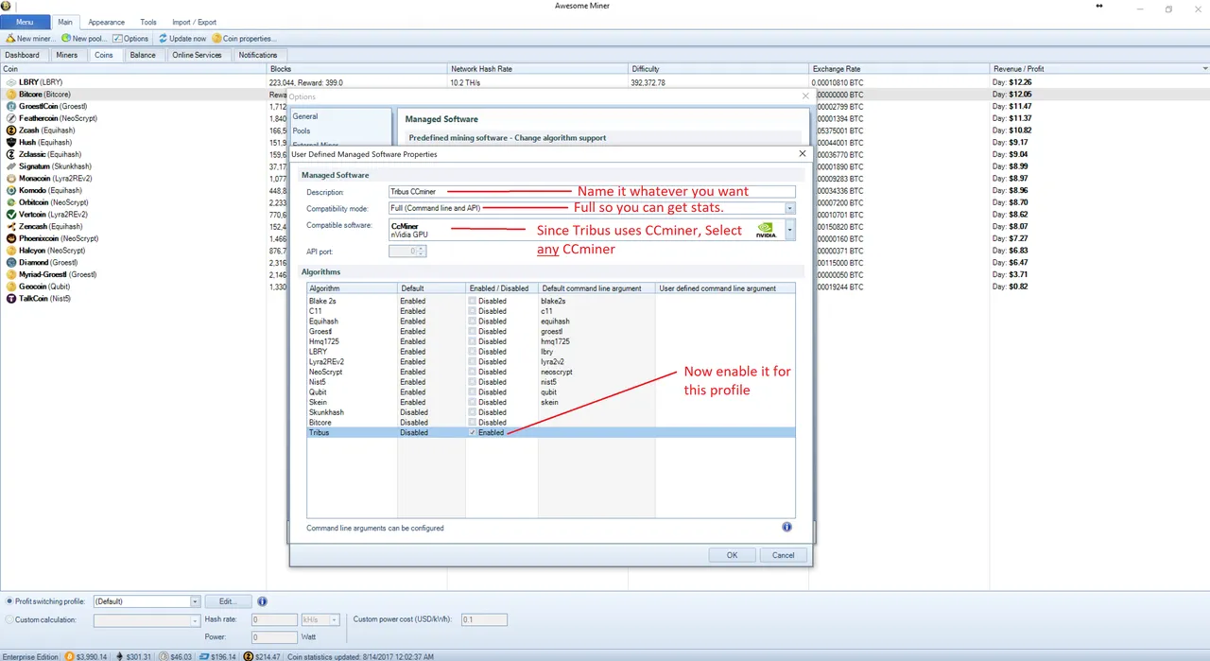The image size is (1210, 661).
Task: Open the Profit switching profile dropdown
Action: [x=195, y=601]
